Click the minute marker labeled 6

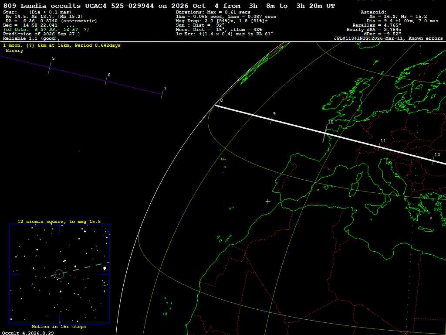[106, 81]
